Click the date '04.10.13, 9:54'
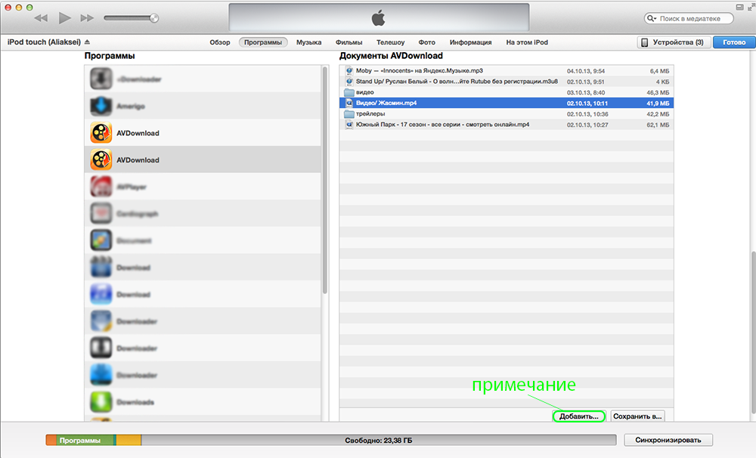 (x=586, y=71)
